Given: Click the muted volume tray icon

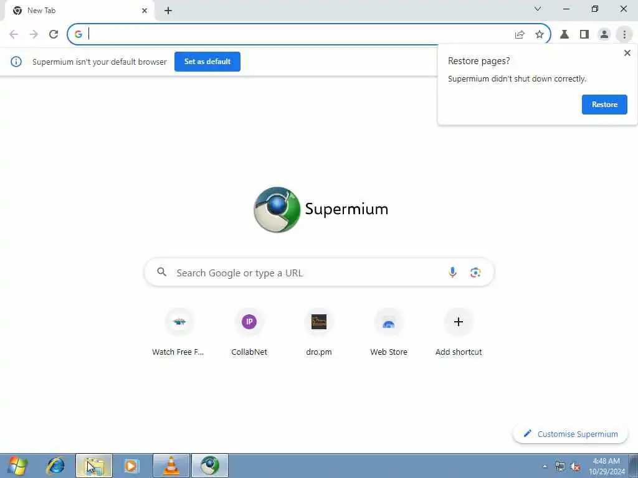Looking at the screenshot, I should click(575, 466).
